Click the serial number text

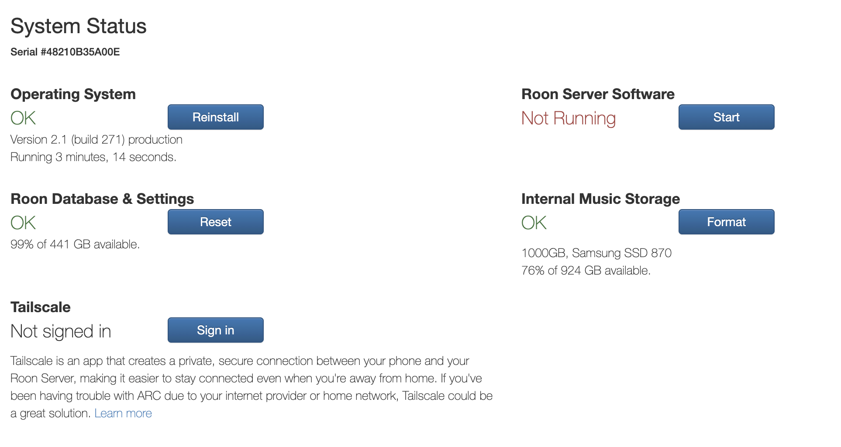[x=65, y=52]
